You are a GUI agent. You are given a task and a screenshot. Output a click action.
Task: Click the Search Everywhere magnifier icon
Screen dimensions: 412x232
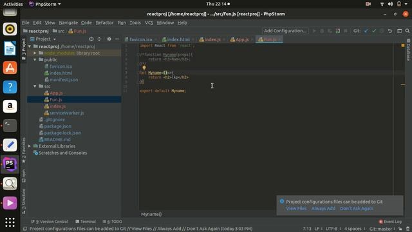click(407, 31)
